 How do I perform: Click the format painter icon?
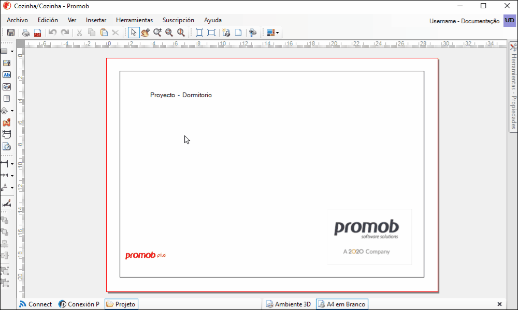[x=253, y=33]
